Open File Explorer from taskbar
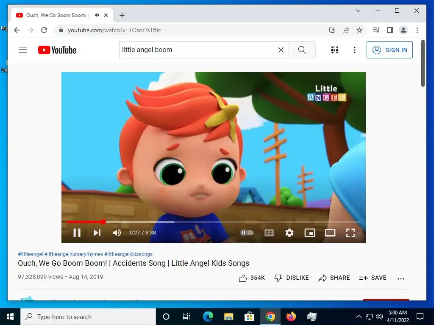434x325 pixels. coord(228,317)
